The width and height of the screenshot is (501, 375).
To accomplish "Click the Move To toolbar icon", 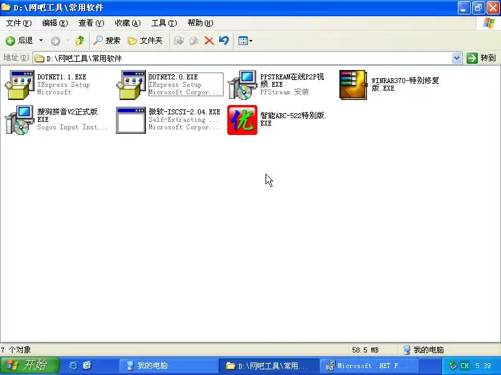I will (x=178, y=41).
